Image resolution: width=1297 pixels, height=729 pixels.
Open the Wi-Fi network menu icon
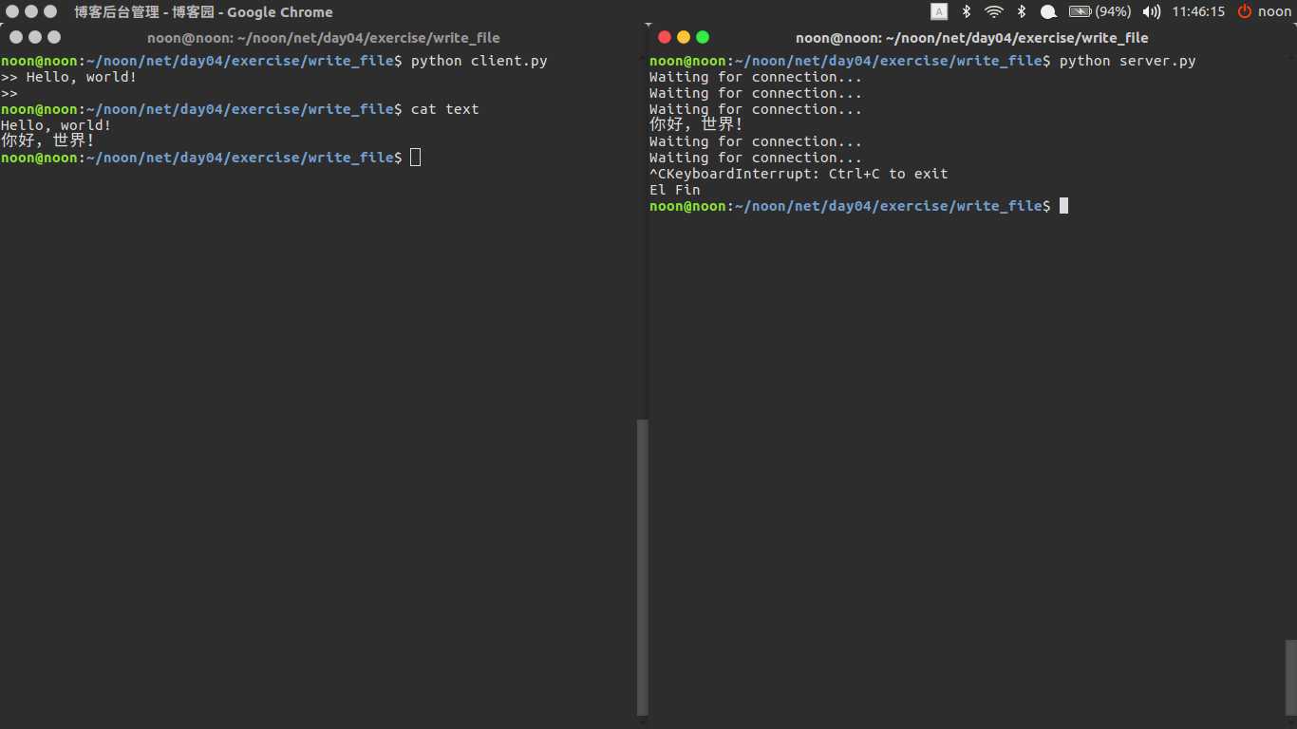(994, 11)
